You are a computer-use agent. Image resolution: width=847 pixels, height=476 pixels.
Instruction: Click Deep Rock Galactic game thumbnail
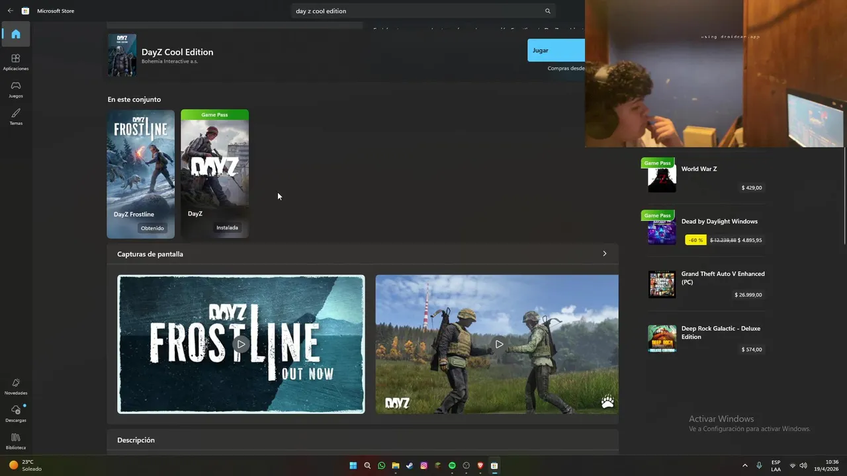tap(662, 338)
